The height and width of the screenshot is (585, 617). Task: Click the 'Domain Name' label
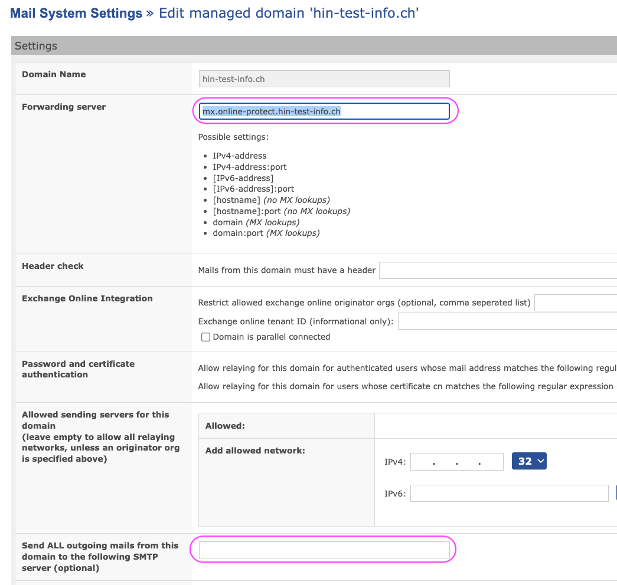(54, 74)
